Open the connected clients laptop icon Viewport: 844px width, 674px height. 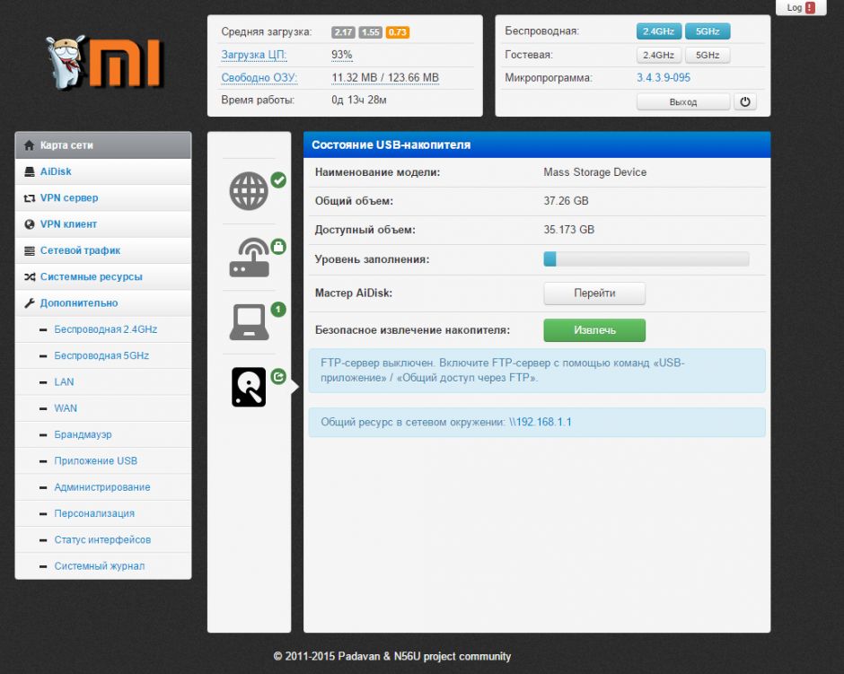point(249,322)
